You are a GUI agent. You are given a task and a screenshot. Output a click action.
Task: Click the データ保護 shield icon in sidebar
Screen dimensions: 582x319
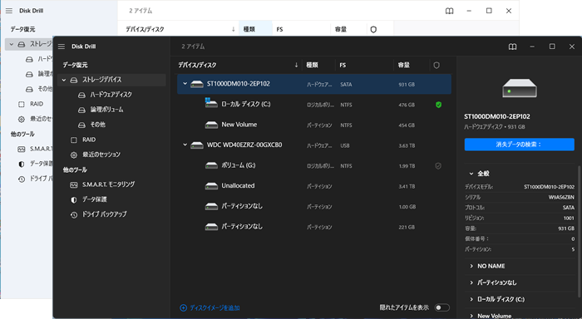click(74, 200)
